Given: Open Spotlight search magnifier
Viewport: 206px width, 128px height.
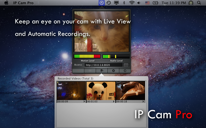Looking at the screenshot, I should tap(199, 3).
